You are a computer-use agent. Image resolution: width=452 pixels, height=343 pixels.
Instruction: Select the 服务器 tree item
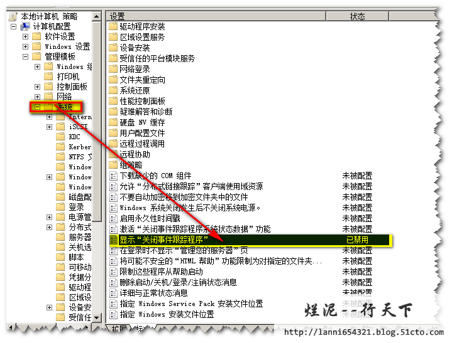pos(80,237)
